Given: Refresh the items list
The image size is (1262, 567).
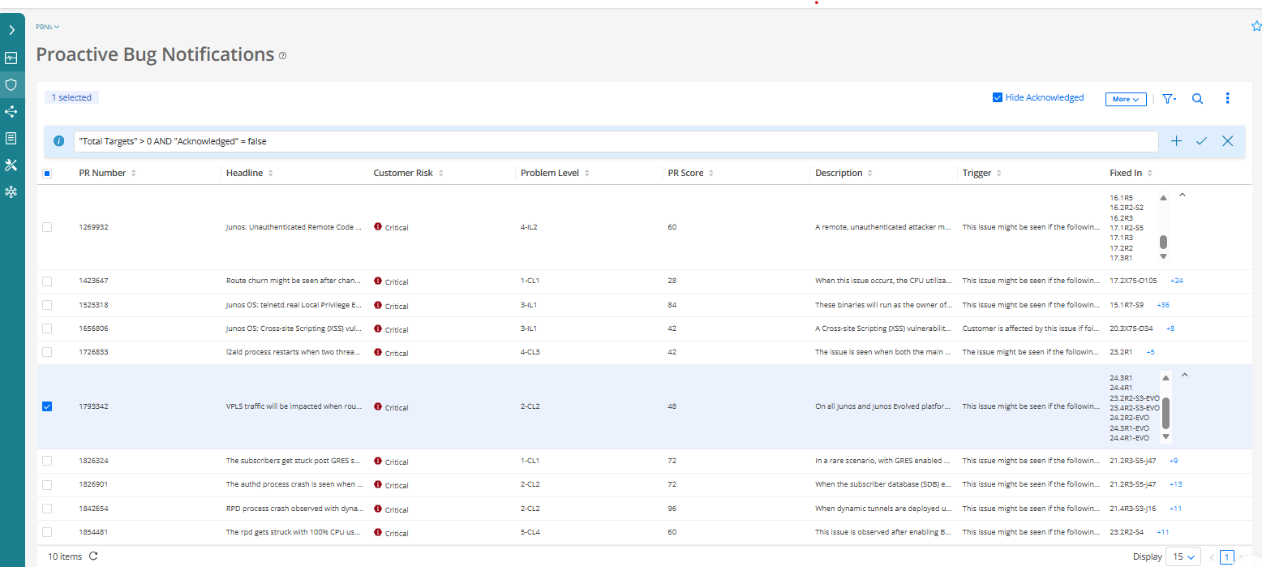Looking at the screenshot, I should 93,556.
